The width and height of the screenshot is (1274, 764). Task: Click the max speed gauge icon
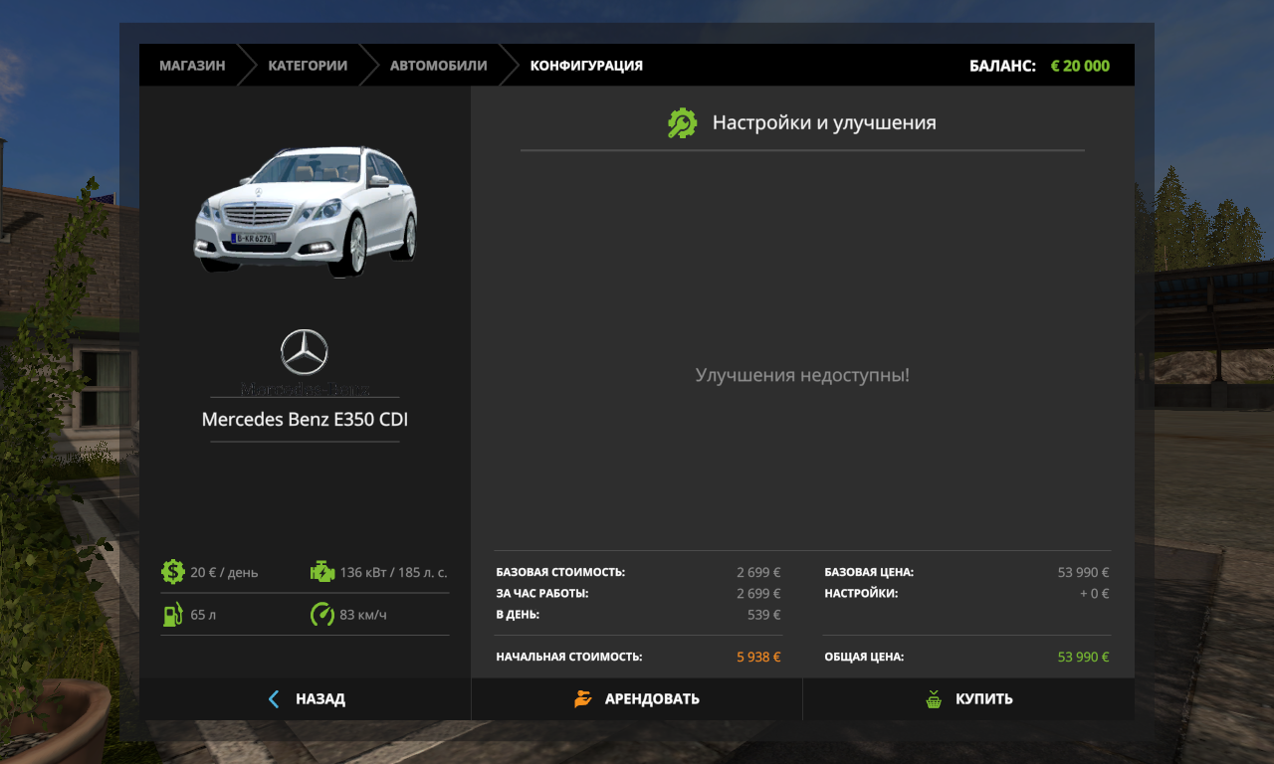pyautogui.click(x=322, y=615)
